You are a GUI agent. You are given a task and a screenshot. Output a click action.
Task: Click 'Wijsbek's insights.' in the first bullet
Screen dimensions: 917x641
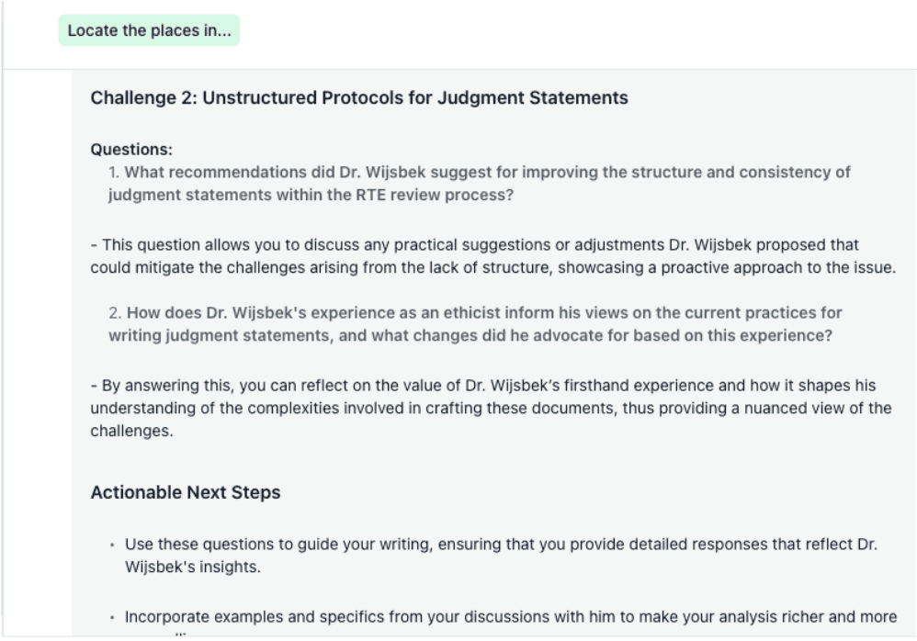click(192, 568)
